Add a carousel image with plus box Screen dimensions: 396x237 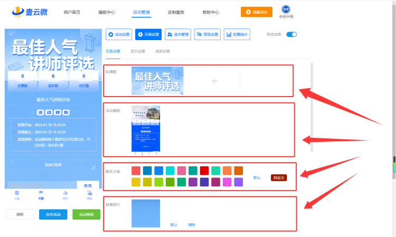(x=214, y=81)
